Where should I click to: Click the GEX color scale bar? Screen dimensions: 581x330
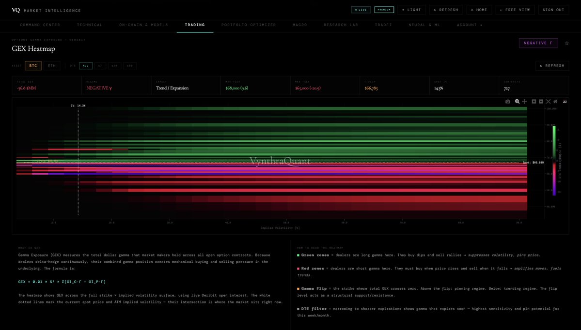554,161
